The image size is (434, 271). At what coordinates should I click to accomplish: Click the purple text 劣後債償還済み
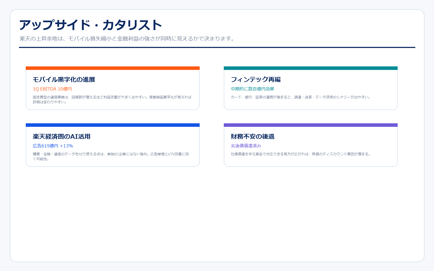246,146
